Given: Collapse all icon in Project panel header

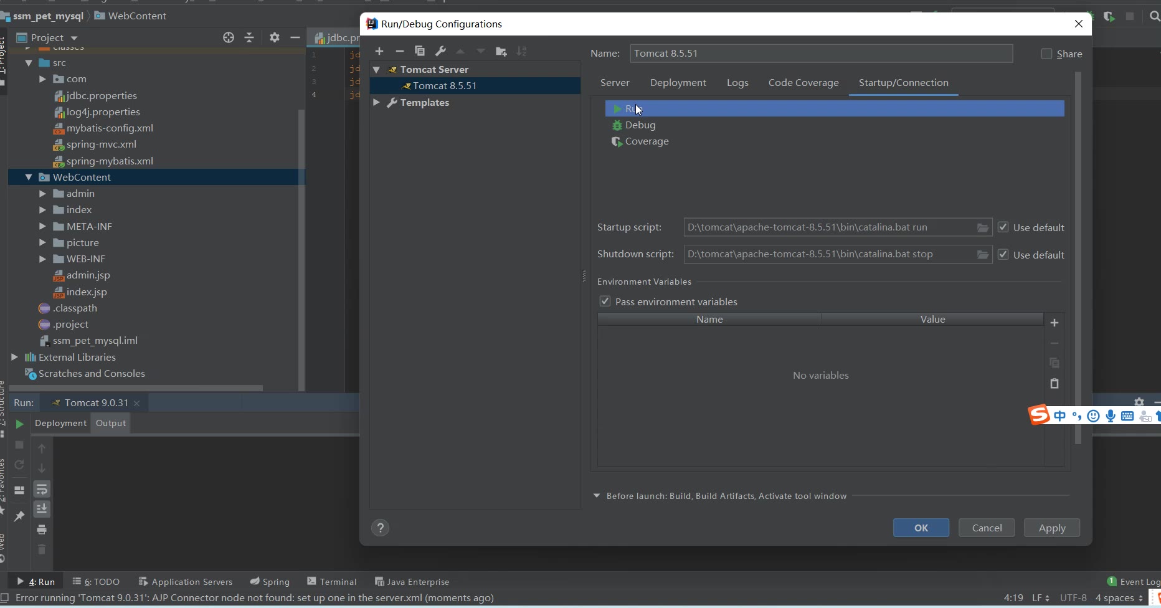Looking at the screenshot, I should point(249,37).
